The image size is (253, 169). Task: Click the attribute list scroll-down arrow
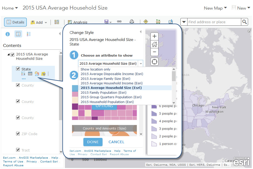pyautogui.click(x=174, y=102)
